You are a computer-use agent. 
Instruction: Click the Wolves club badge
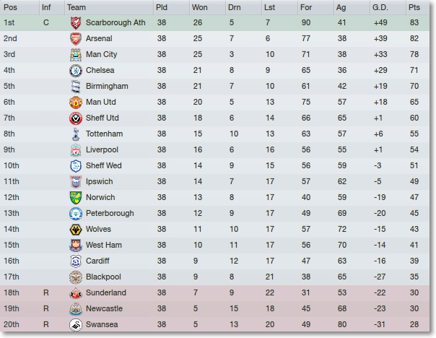[76, 229]
